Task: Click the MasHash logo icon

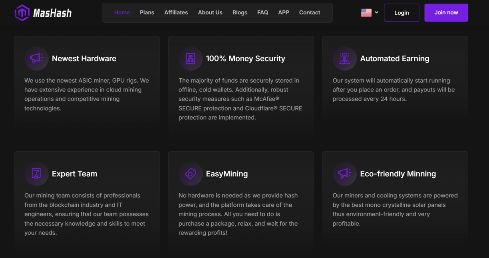Action: [23, 12]
